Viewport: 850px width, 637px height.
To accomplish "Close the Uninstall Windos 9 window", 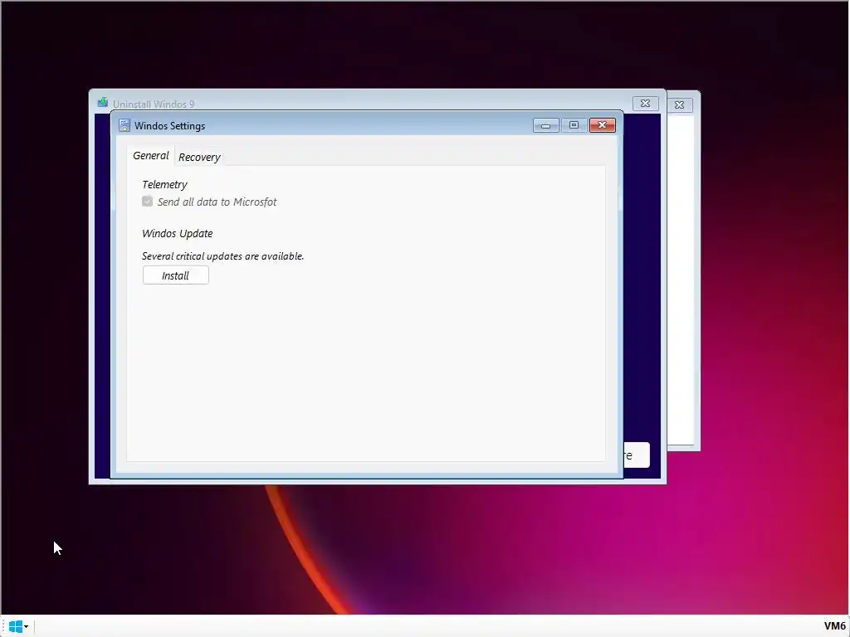I will 645,104.
